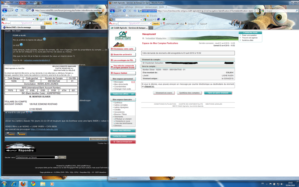Click the red Déconnexion button
Viewport: 299px width, 187px height.
pyautogui.click(x=123, y=142)
